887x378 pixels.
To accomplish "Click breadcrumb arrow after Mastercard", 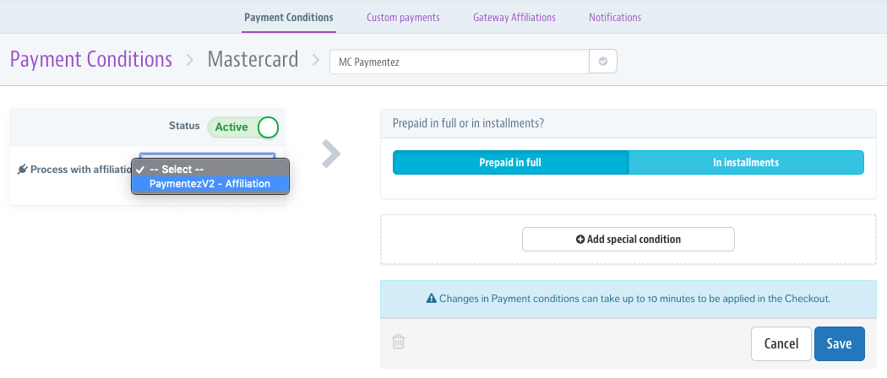I will [x=316, y=59].
